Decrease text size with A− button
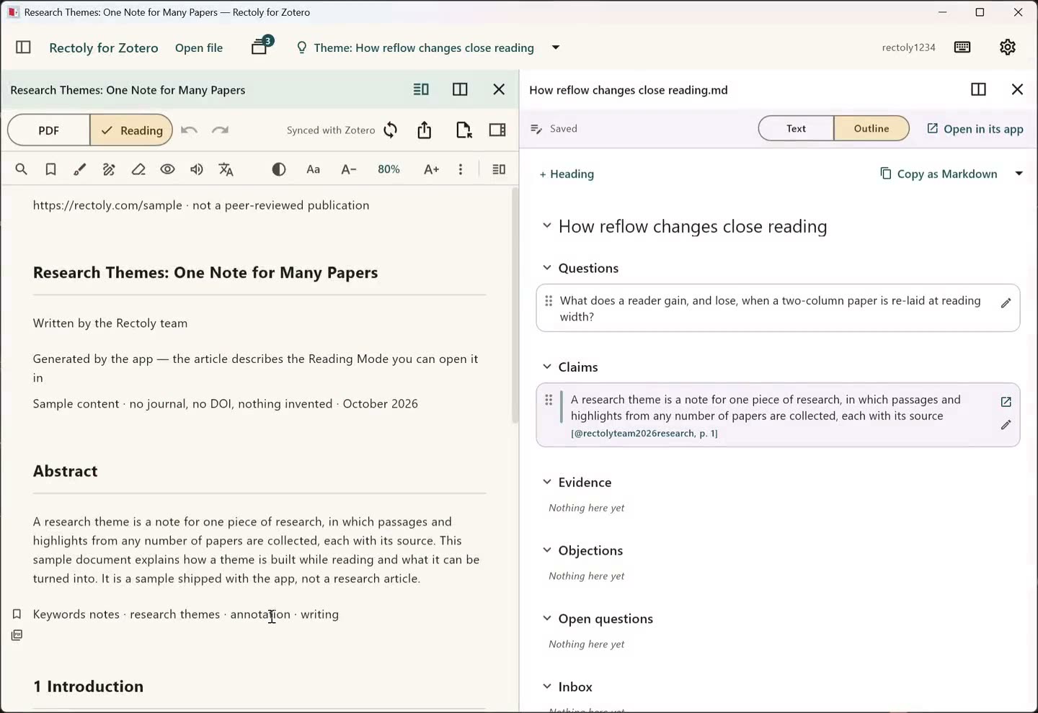The image size is (1038, 713). (x=349, y=169)
